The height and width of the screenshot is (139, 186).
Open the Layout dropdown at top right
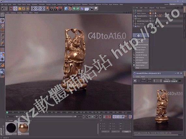tap(176, 4)
